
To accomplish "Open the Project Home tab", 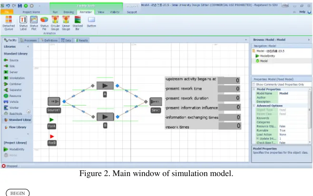I will [31, 12].
